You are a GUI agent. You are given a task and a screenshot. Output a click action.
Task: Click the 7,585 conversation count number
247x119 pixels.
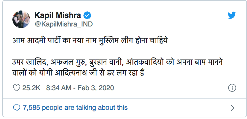click(32, 108)
